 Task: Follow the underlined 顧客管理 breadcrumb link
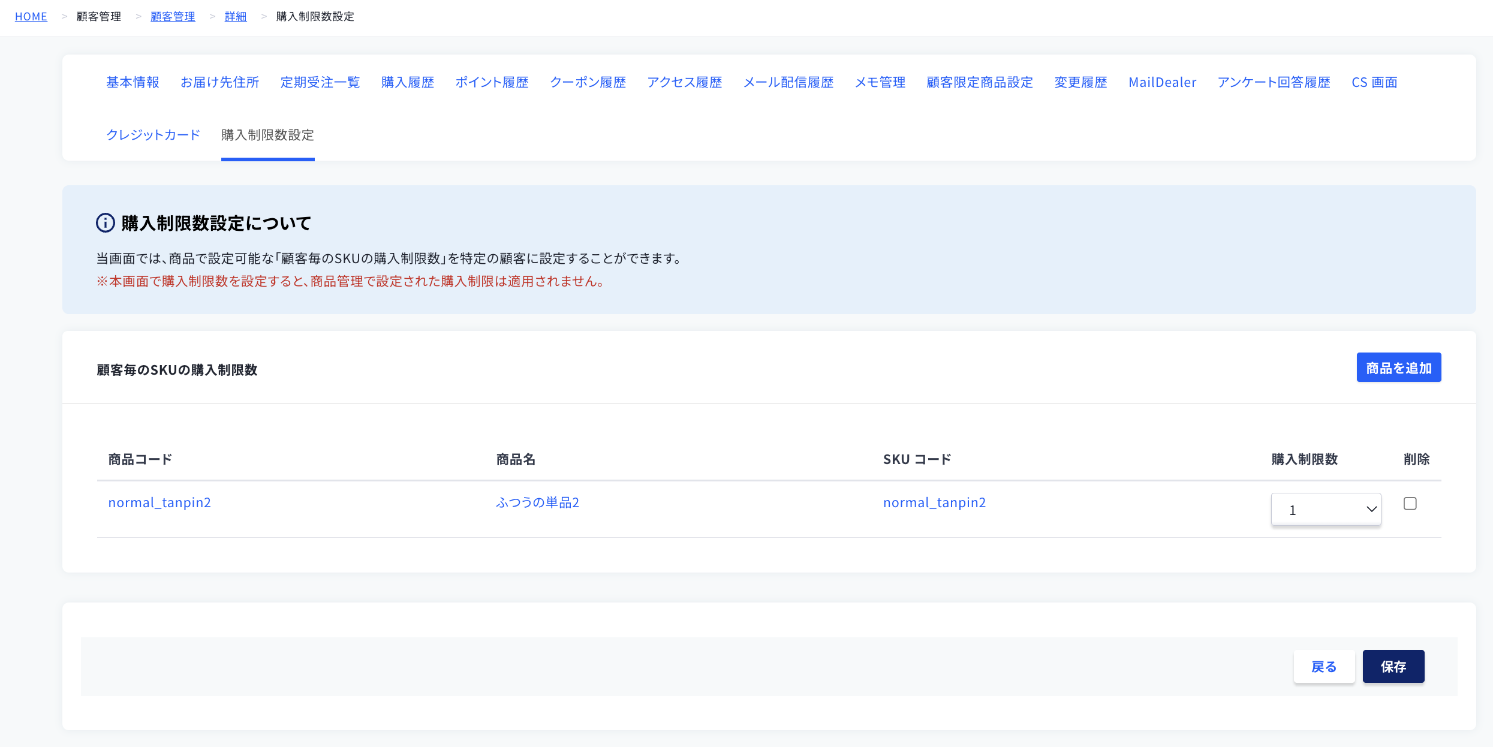point(173,17)
